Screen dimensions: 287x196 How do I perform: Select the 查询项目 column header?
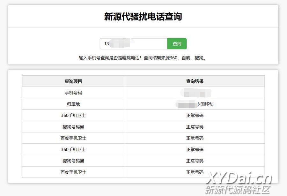pyautogui.click(x=73, y=81)
